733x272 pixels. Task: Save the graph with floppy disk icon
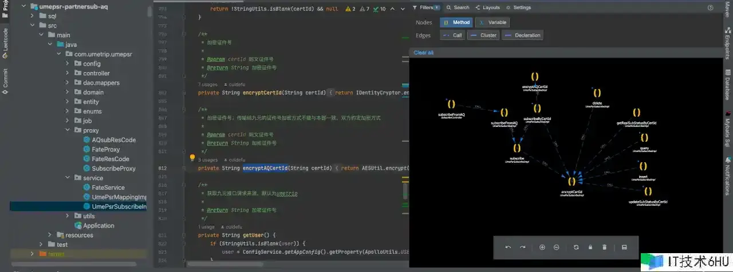click(x=624, y=247)
